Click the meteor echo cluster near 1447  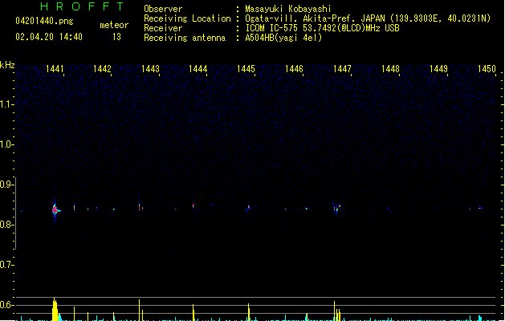pyautogui.click(x=337, y=209)
